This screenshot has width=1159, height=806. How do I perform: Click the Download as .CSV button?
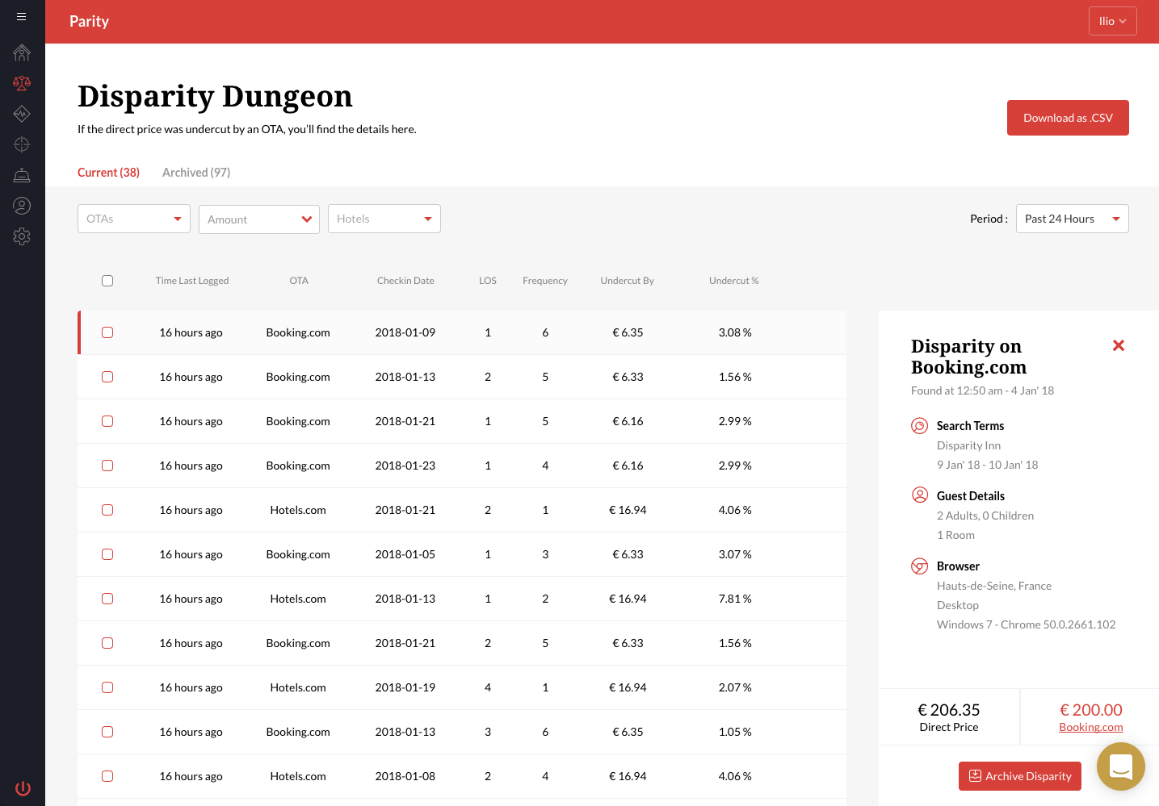point(1068,118)
